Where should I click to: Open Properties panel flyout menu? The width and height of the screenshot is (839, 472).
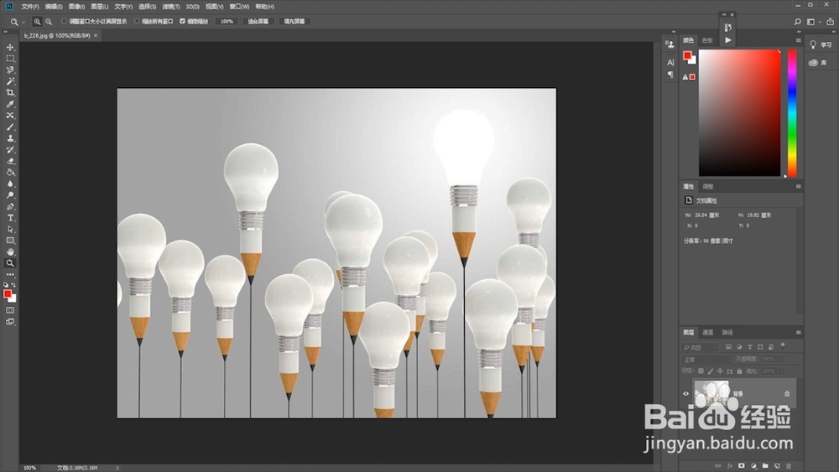[x=799, y=187]
